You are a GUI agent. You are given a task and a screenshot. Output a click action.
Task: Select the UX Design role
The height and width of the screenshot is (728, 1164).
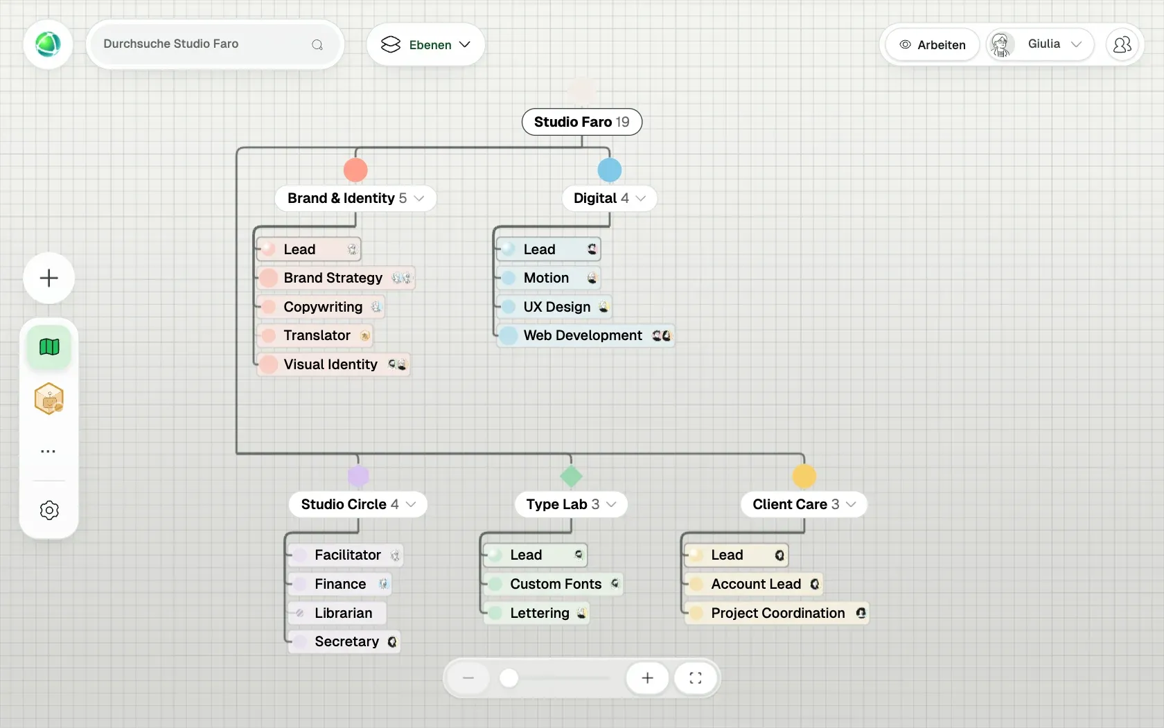pyautogui.click(x=554, y=307)
